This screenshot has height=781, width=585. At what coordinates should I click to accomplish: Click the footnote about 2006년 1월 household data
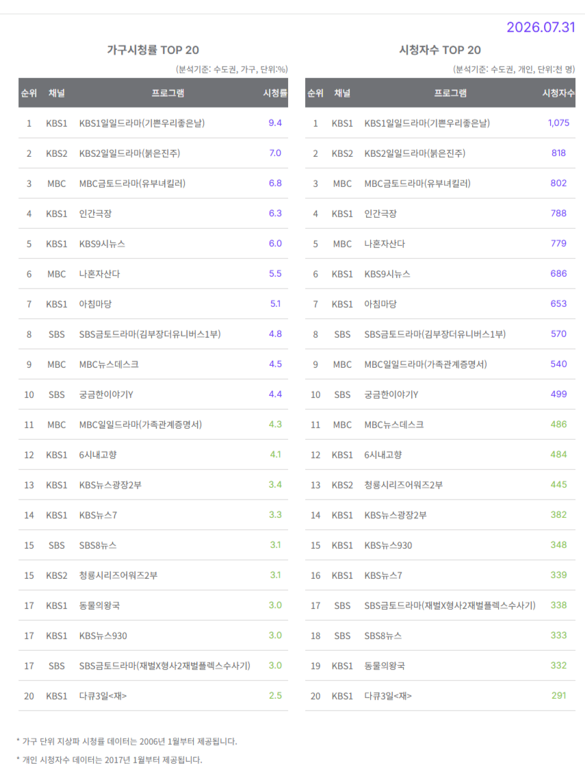click(x=127, y=741)
